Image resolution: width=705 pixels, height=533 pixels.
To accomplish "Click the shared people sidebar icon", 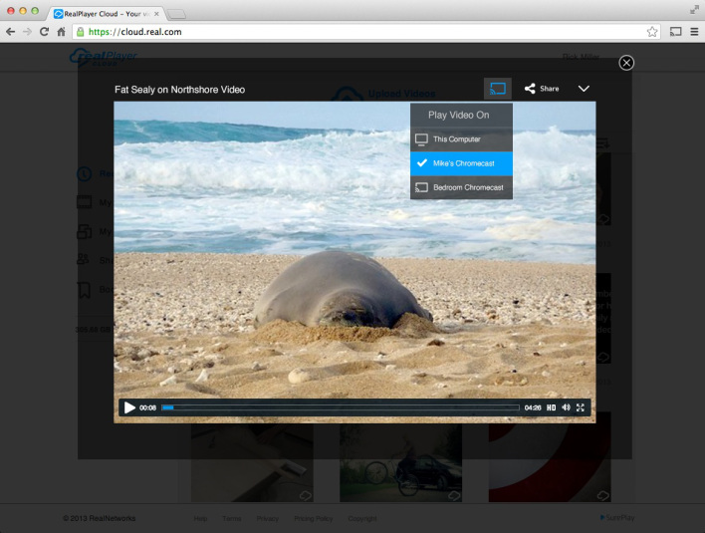I will coord(84,260).
